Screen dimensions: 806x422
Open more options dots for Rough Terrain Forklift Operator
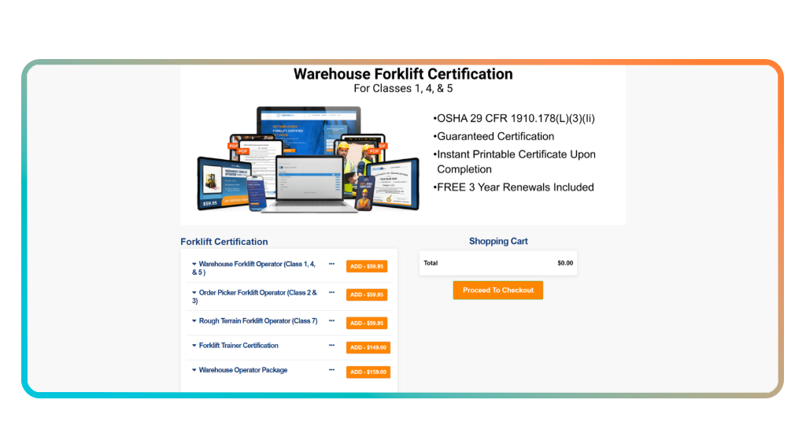point(331,320)
